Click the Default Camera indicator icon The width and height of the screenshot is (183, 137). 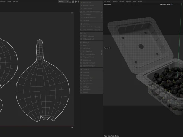click(x=172, y=5)
